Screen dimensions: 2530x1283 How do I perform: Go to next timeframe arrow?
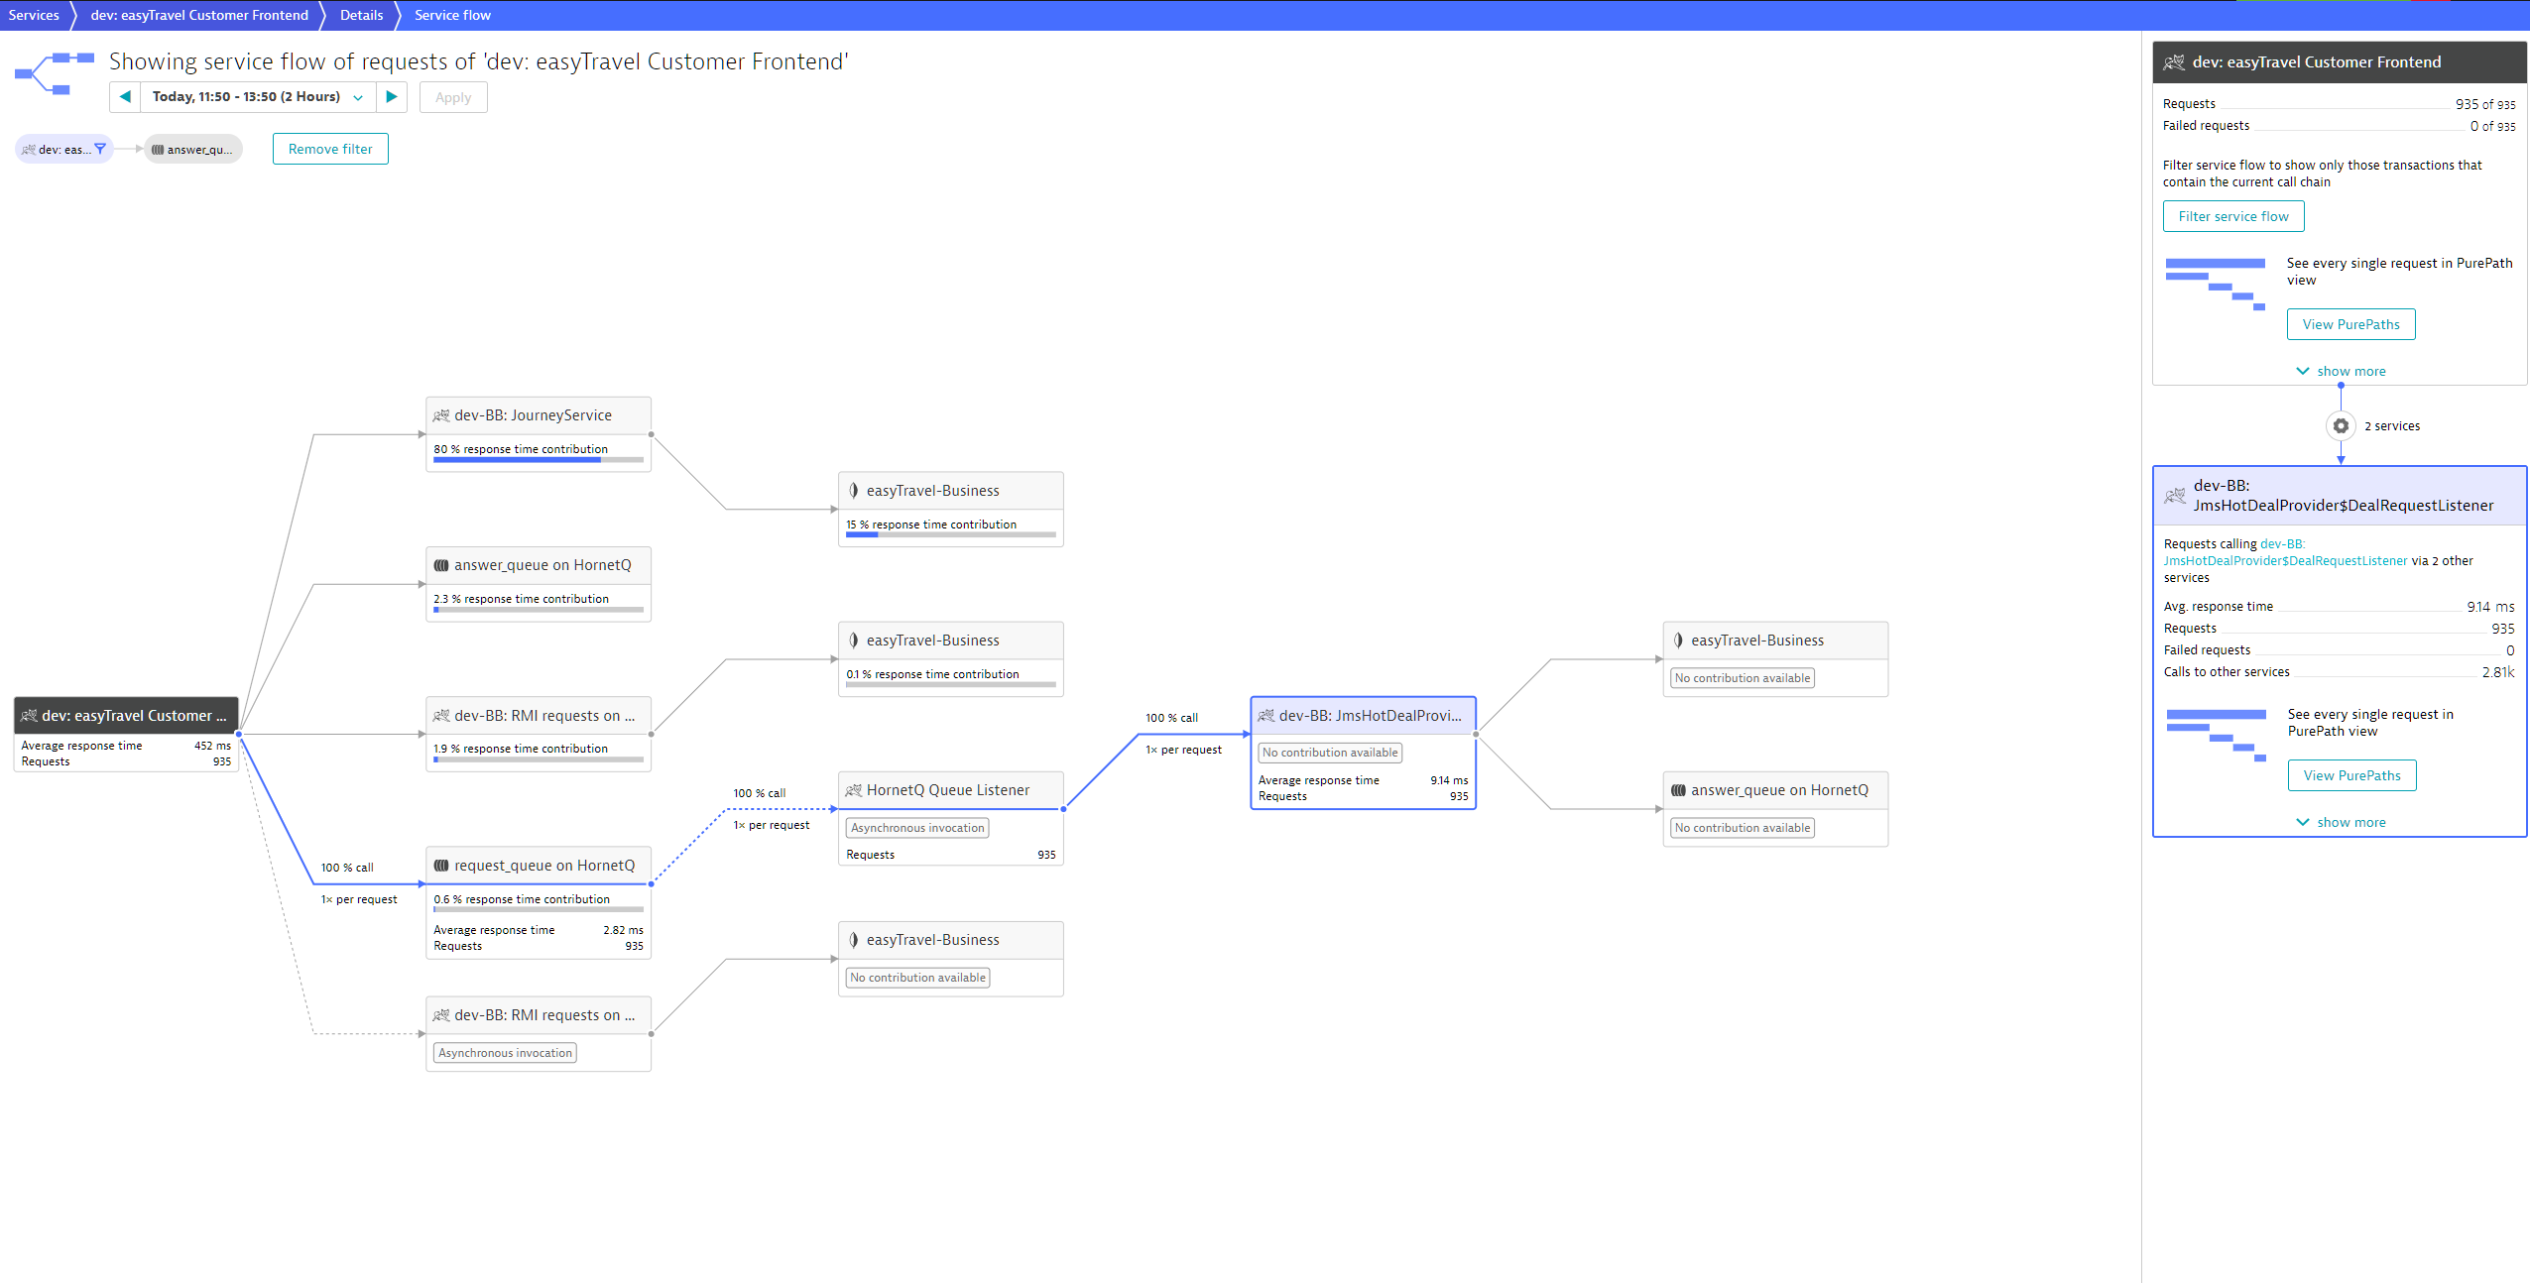pyautogui.click(x=392, y=97)
